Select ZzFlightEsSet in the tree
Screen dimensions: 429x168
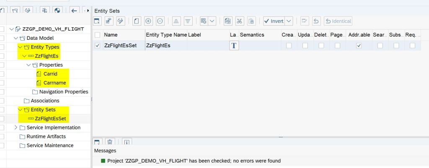[51, 119]
